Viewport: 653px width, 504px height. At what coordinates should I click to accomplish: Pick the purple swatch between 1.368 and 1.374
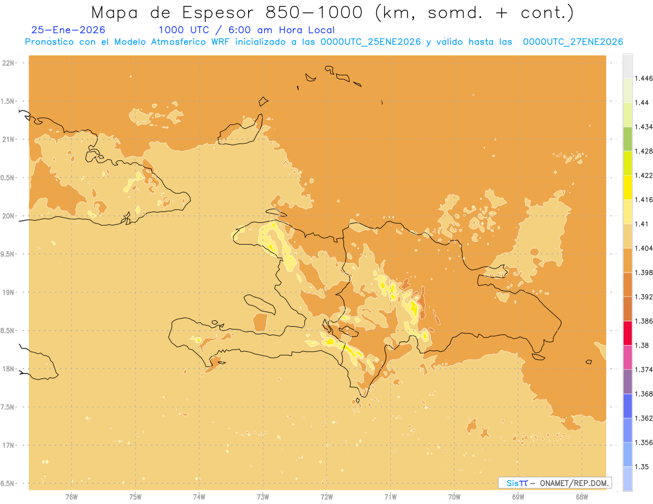627,382
